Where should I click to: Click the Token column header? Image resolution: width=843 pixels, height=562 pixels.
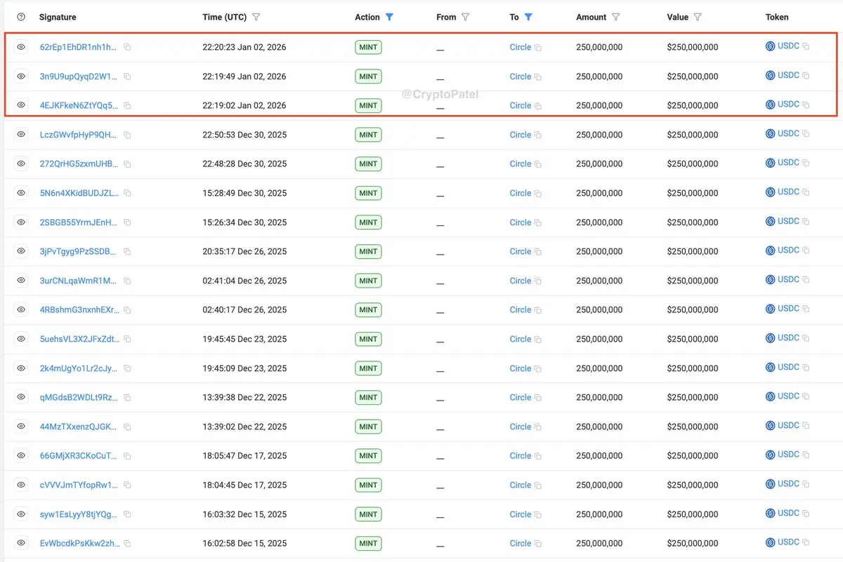click(777, 17)
